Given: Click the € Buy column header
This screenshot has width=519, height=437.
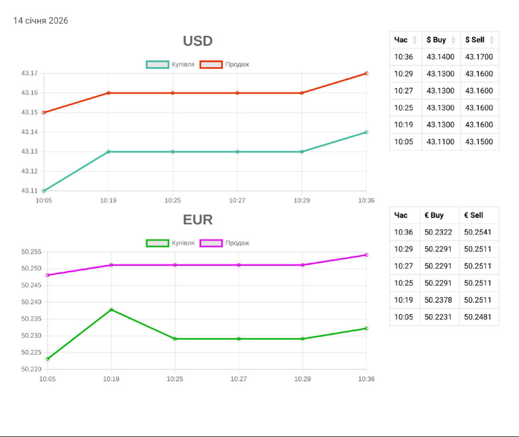Looking at the screenshot, I should (x=434, y=216).
